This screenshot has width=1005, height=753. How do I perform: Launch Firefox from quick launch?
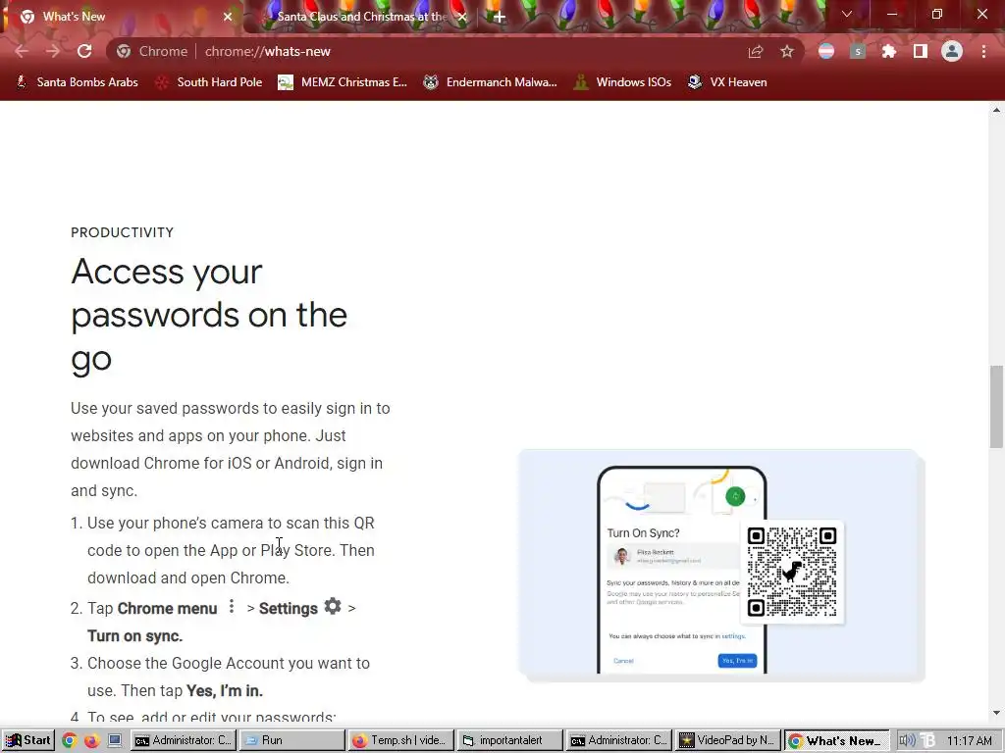tap(92, 741)
